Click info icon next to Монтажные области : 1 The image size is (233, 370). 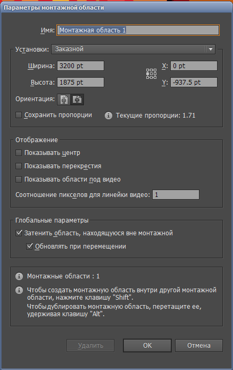tap(19, 276)
